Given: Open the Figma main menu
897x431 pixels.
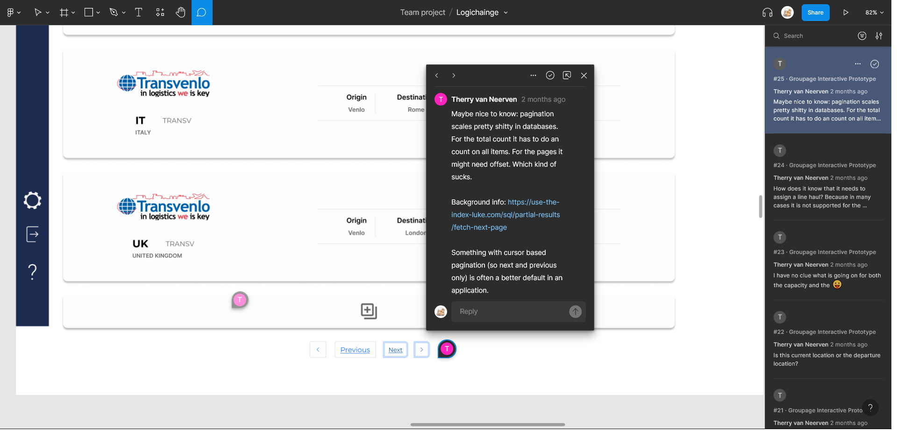Looking at the screenshot, I should [10, 13].
